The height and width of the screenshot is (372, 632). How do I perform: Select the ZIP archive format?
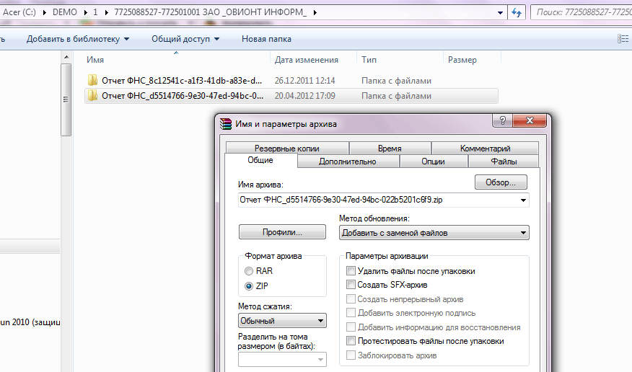click(x=249, y=285)
